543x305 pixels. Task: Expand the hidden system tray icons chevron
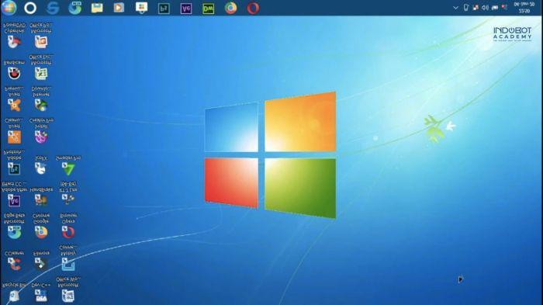(456, 8)
